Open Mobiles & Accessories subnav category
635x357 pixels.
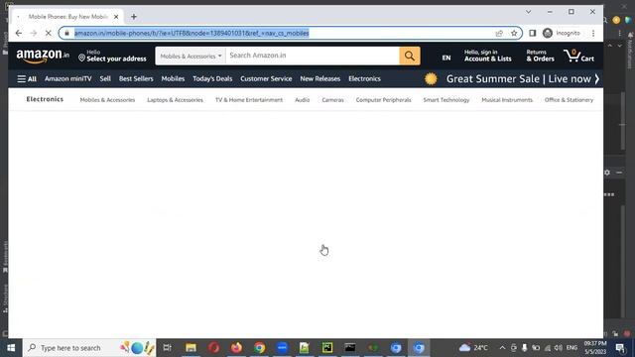coord(107,100)
